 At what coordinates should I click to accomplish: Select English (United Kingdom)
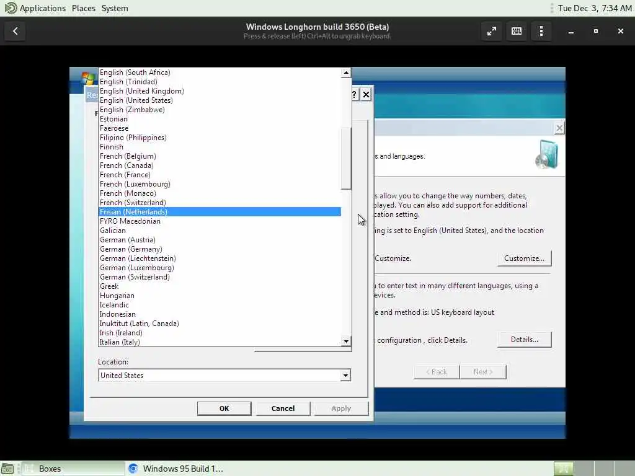click(x=220, y=91)
